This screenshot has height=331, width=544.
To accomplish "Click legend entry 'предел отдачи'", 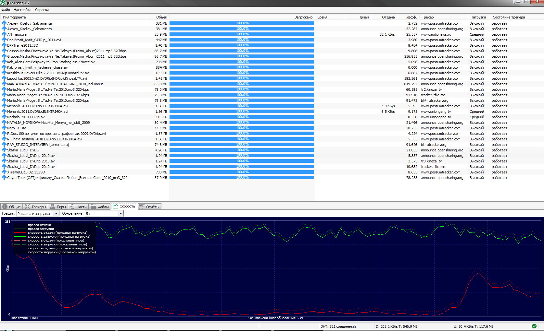I will tap(39, 225).
